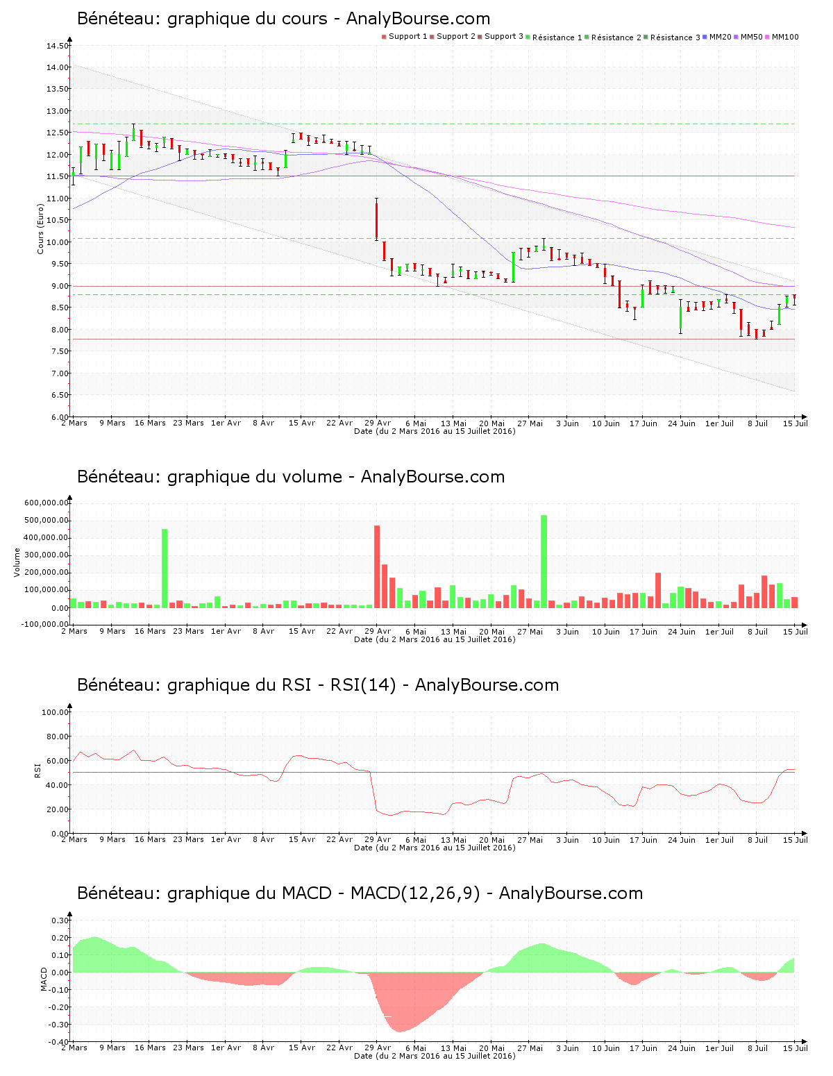Click the '100.00' RSI axis value
The height and width of the screenshot is (1076, 833).
[x=56, y=712]
